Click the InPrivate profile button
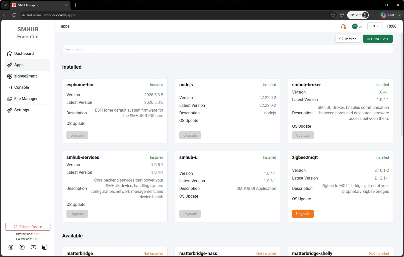The image size is (404, 257). 358,15
